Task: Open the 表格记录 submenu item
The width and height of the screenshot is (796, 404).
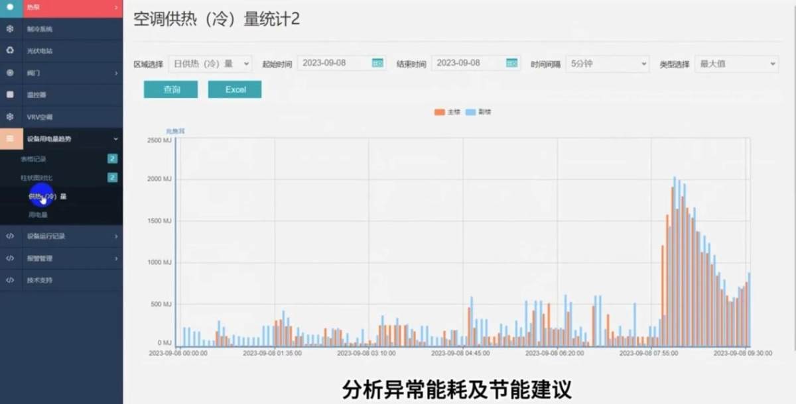Action: [x=34, y=159]
